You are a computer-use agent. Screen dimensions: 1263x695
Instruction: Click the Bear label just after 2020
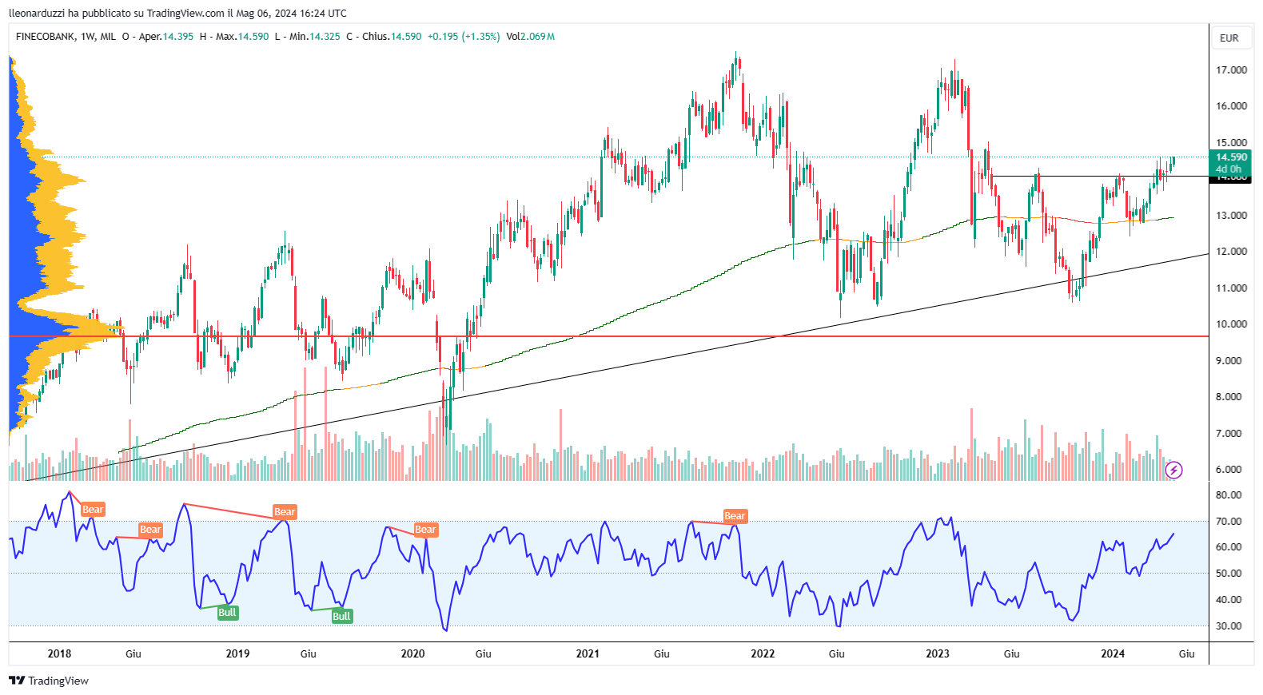(425, 530)
